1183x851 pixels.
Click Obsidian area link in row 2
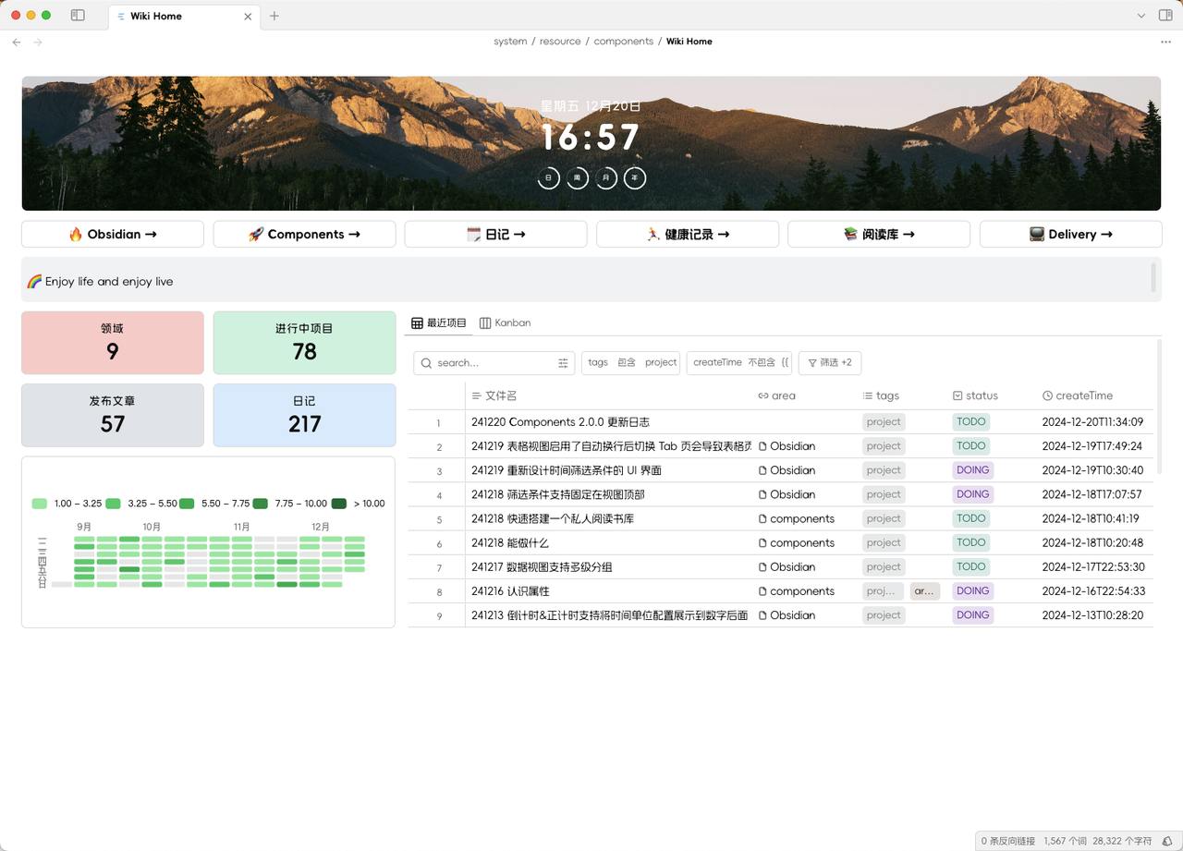[787, 446]
